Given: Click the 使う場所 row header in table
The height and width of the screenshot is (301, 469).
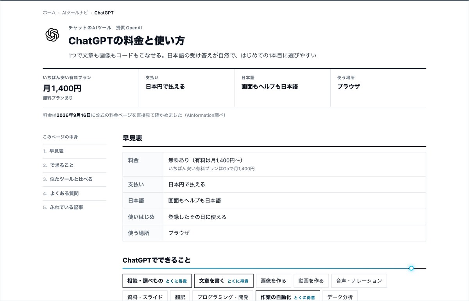Looking at the screenshot, I should 143,233.
